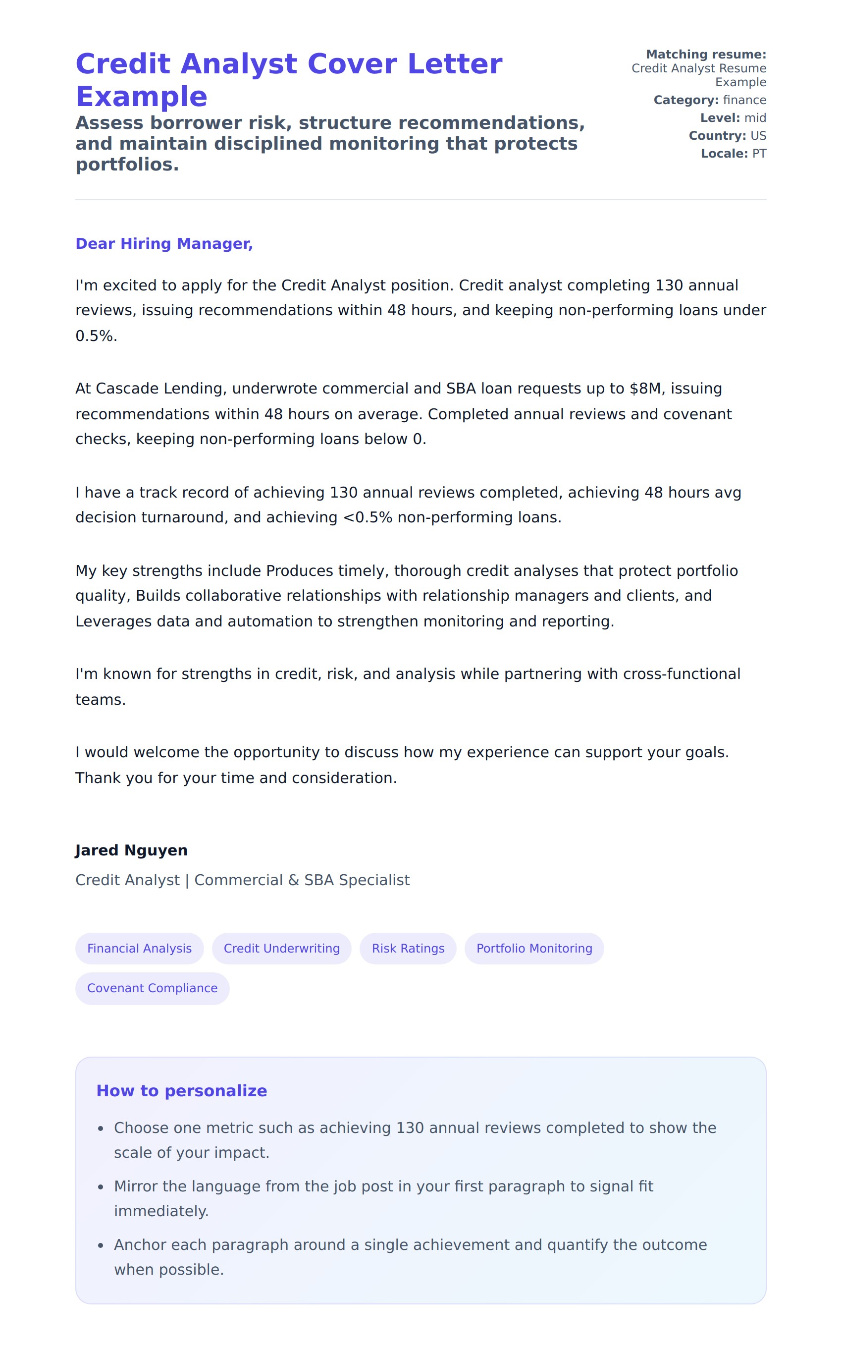The image size is (842, 1352).
Task: Select the Covenant Compliance tag
Action: point(152,988)
